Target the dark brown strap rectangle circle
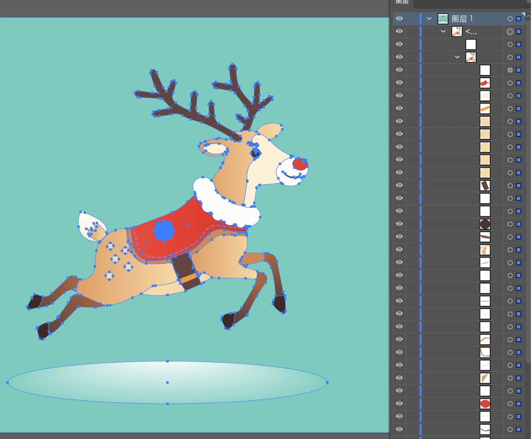This screenshot has width=531, height=439. pos(510,186)
